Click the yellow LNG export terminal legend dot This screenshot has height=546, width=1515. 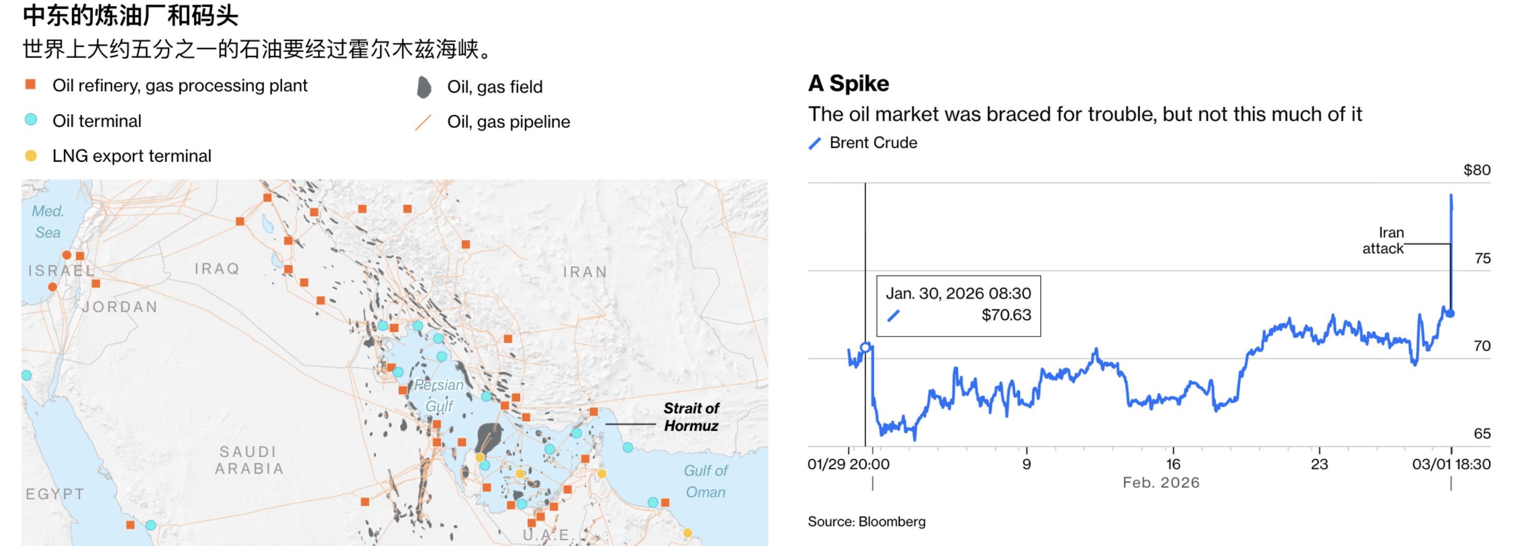click(x=31, y=156)
